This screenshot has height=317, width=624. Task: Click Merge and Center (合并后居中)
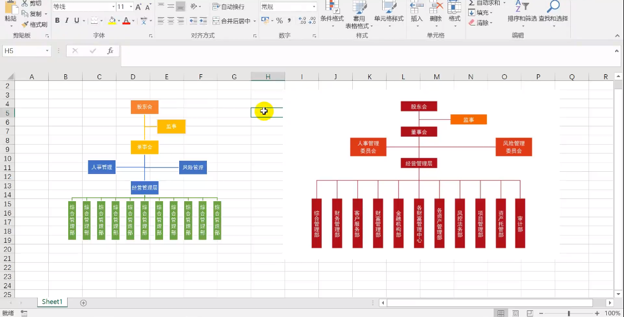232,21
